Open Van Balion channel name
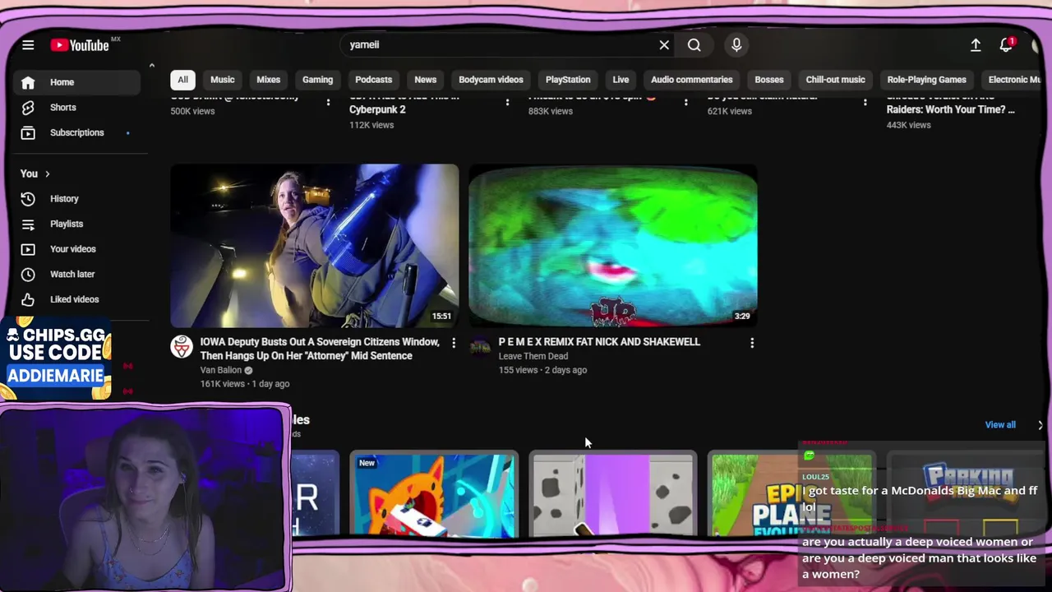This screenshot has width=1052, height=592. (x=221, y=370)
